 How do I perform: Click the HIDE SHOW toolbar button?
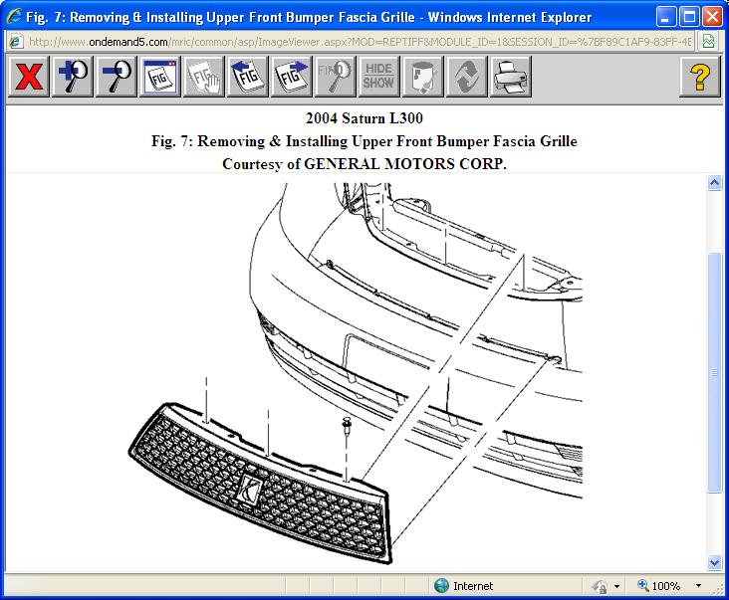click(378, 77)
